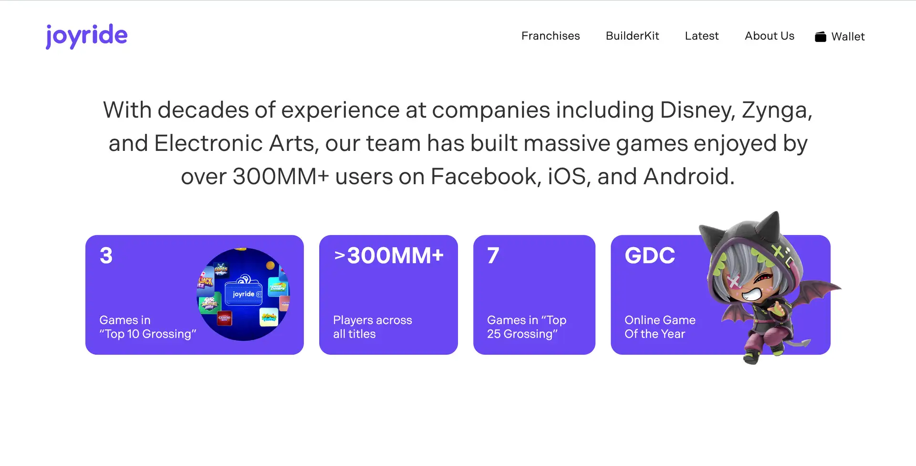
Task: Click the Blackjack Blitz game icon
Action: point(206,283)
